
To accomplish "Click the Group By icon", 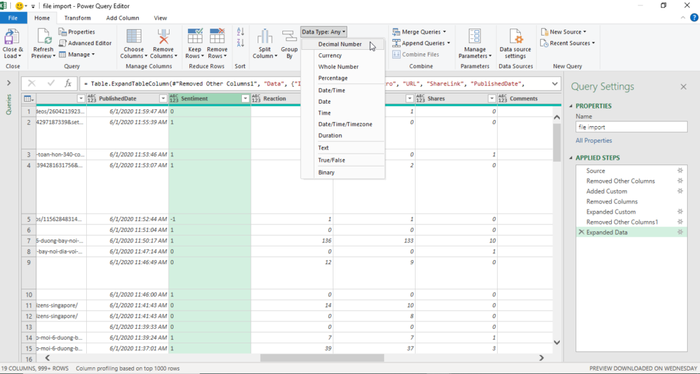I will [x=289, y=37].
